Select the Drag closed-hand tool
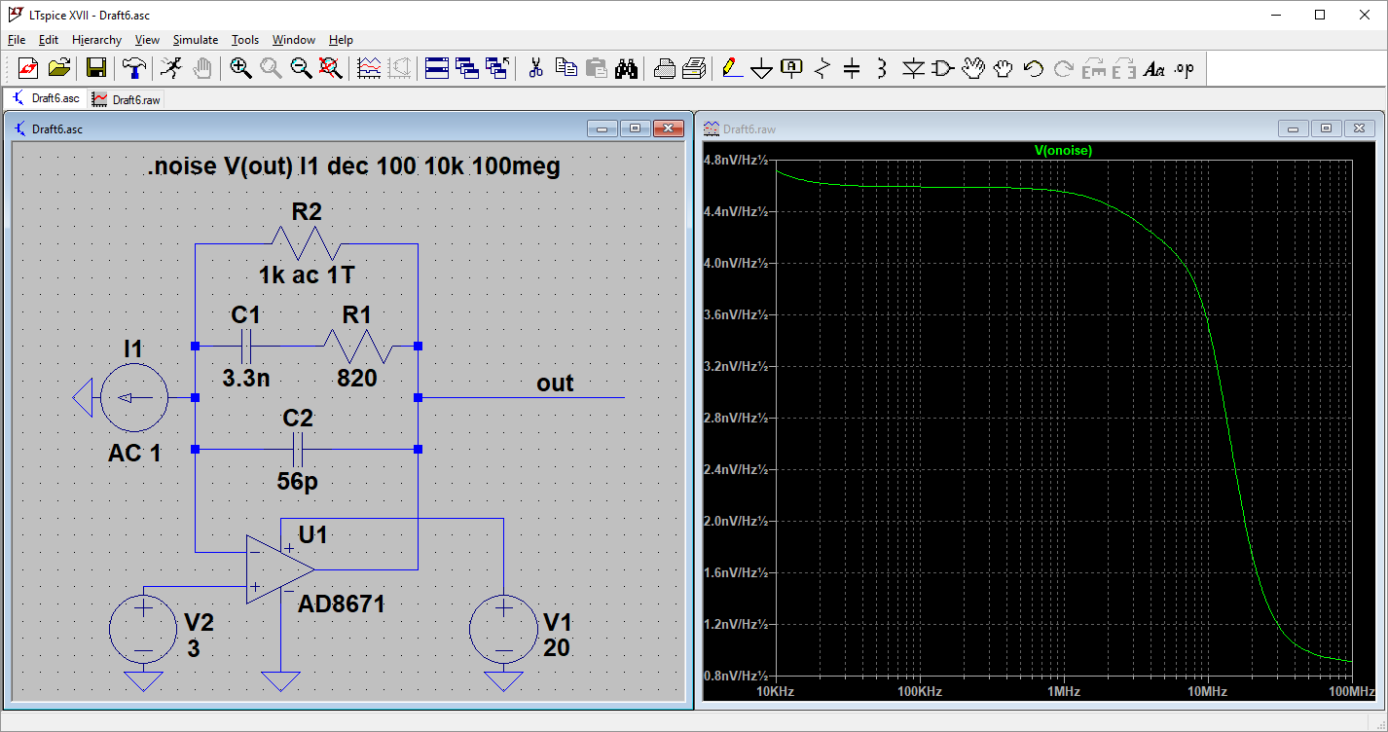The height and width of the screenshot is (732, 1388). click(x=1004, y=68)
